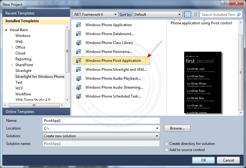Click the Scheduled Task template icon
Screen dimensions: 246x168
[x=78, y=96]
